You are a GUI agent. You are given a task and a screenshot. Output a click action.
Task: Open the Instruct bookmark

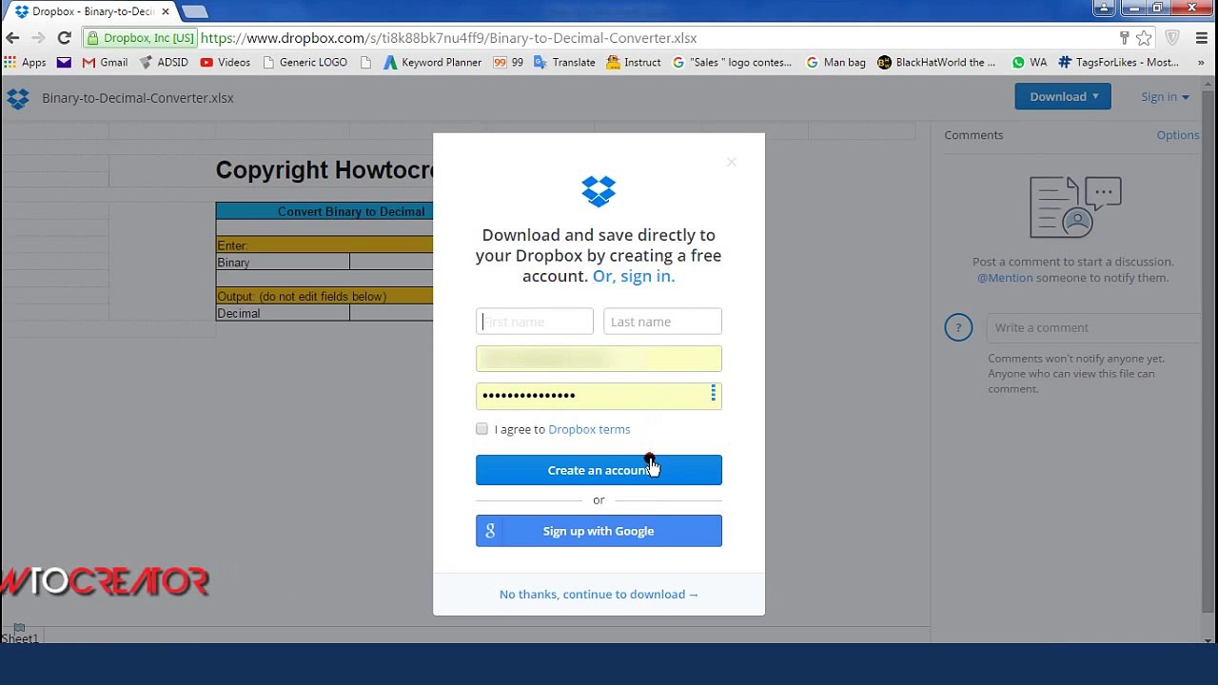(x=634, y=62)
